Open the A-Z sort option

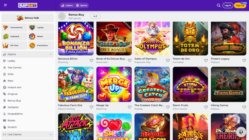[95, 16]
